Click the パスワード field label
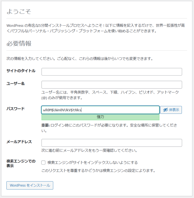 16,109
